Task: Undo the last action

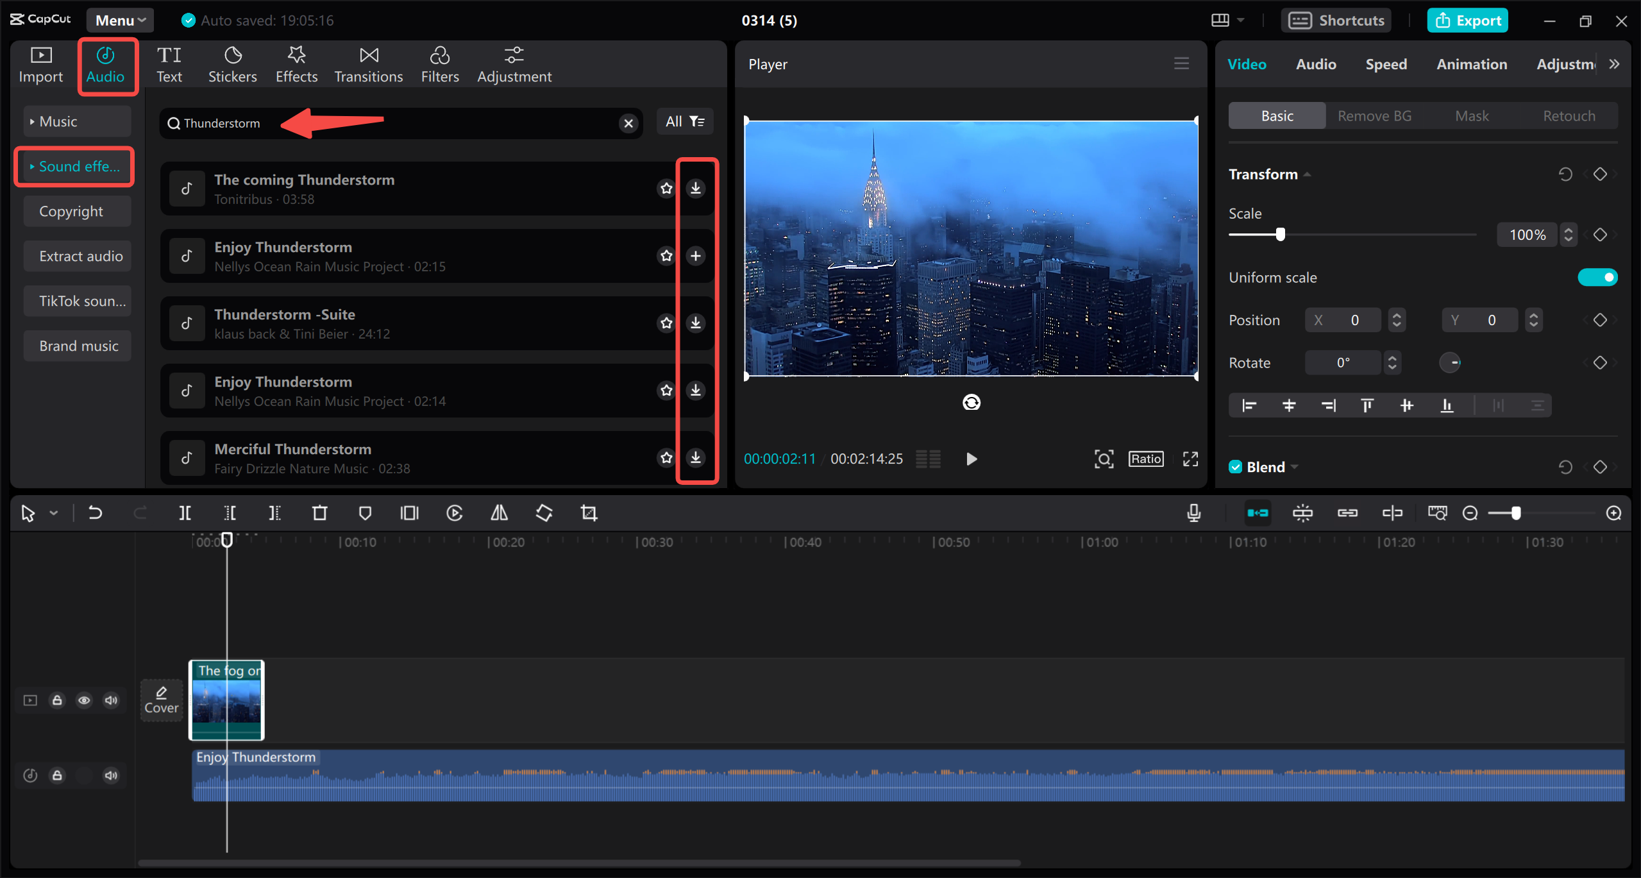Action: point(95,512)
